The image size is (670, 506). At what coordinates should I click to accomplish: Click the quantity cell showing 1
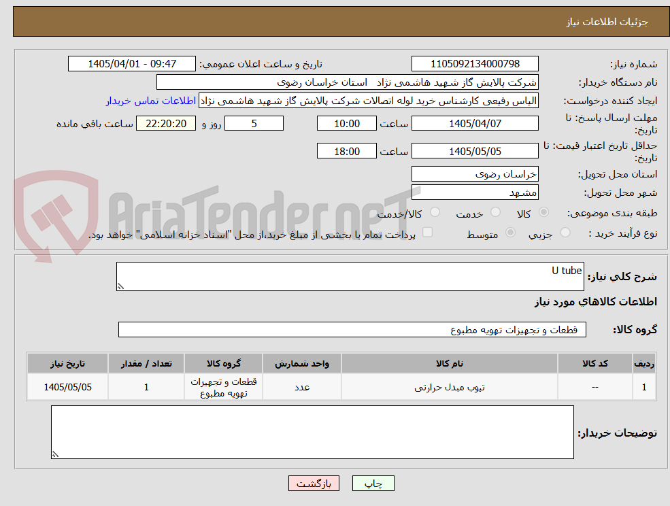click(x=146, y=387)
